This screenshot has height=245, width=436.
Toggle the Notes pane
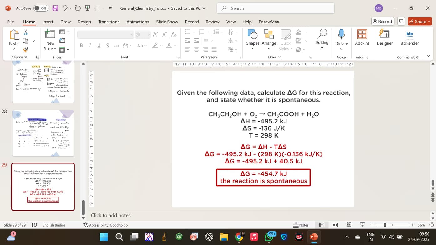[x=301, y=225]
